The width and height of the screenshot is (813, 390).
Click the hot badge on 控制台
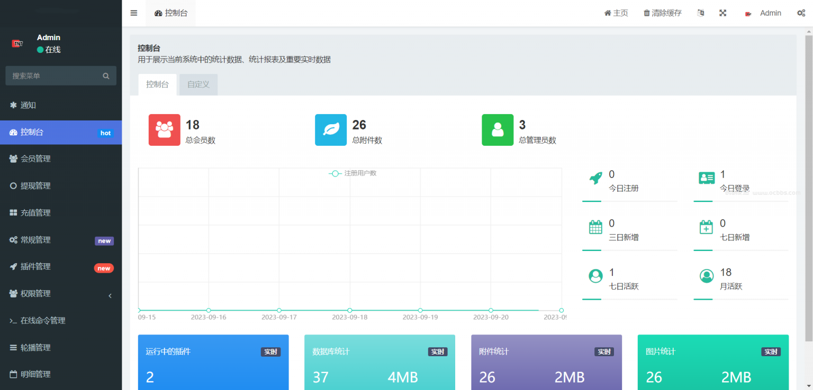(106, 133)
